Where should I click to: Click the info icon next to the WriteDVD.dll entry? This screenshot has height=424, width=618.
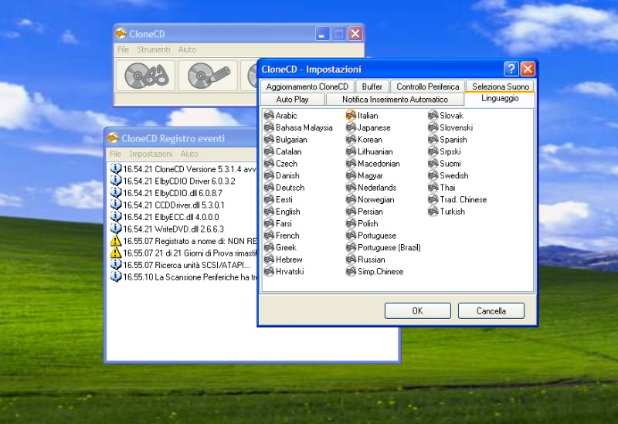click(x=116, y=229)
